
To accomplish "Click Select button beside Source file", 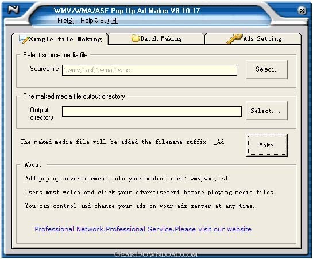I will [x=266, y=69].
